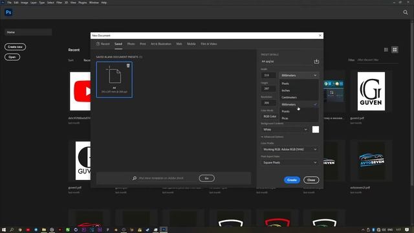Open the Color Profile Working RGB dropdown
The width and height of the screenshot is (414, 233).
point(290,150)
